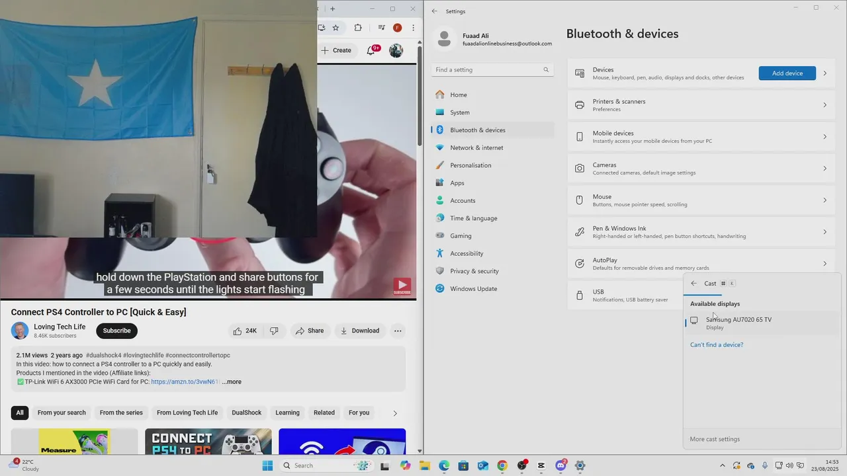Open YouTube notifications bell

coord(371,50)
